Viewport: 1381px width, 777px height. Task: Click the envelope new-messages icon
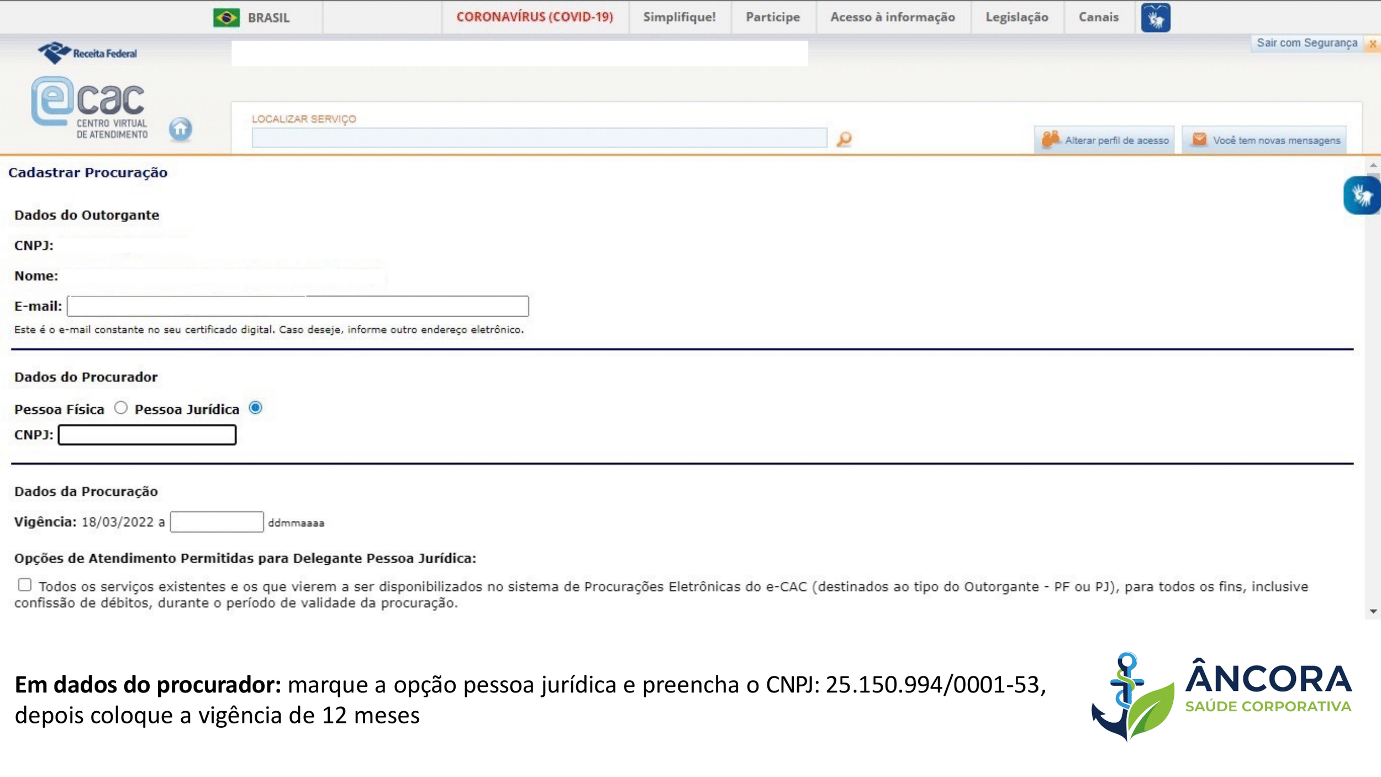pos(1199,139)
